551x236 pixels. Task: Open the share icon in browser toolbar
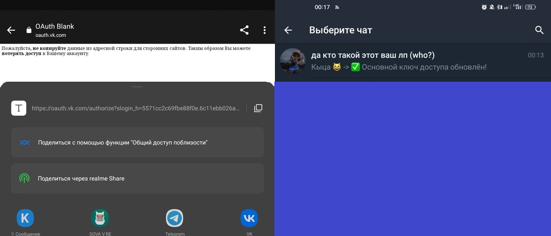[244, 30]
